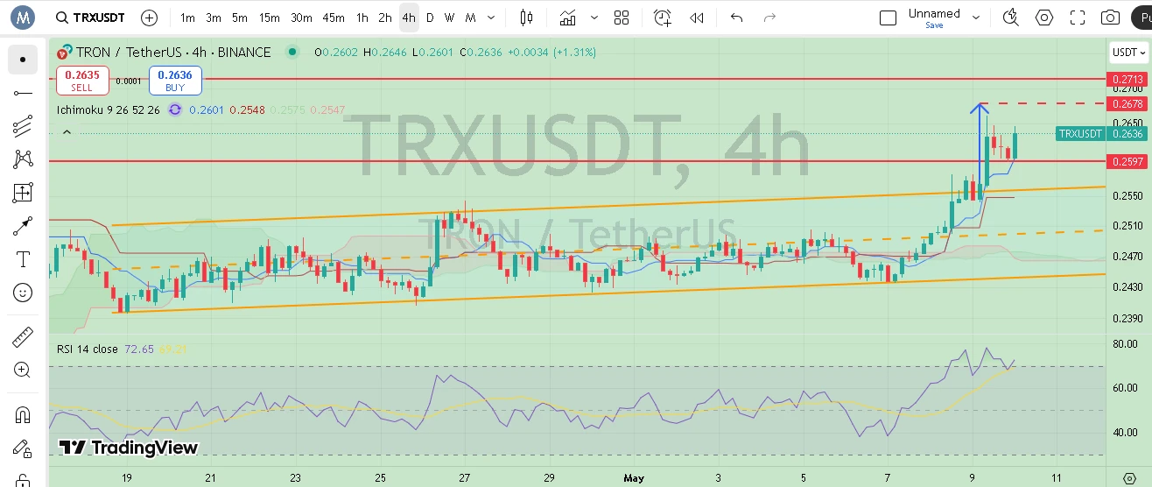The width and height of the screenshot is (1152, 487).
Task: Toggle magnet mode
Action: click(x=23, y=414)
